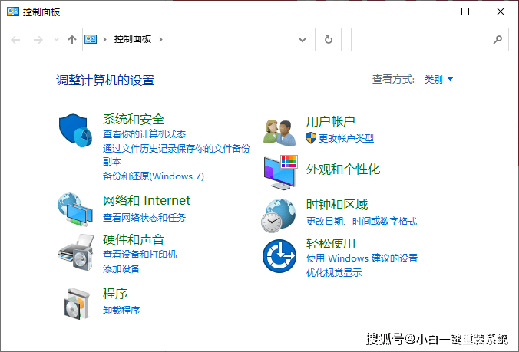Open the 时钟和区域 globe clock icon
This screenshot has width=519, height=352.
coord(279,215)
